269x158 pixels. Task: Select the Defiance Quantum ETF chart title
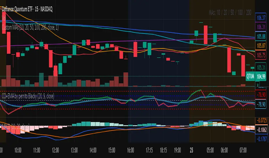tap(27, 9)
